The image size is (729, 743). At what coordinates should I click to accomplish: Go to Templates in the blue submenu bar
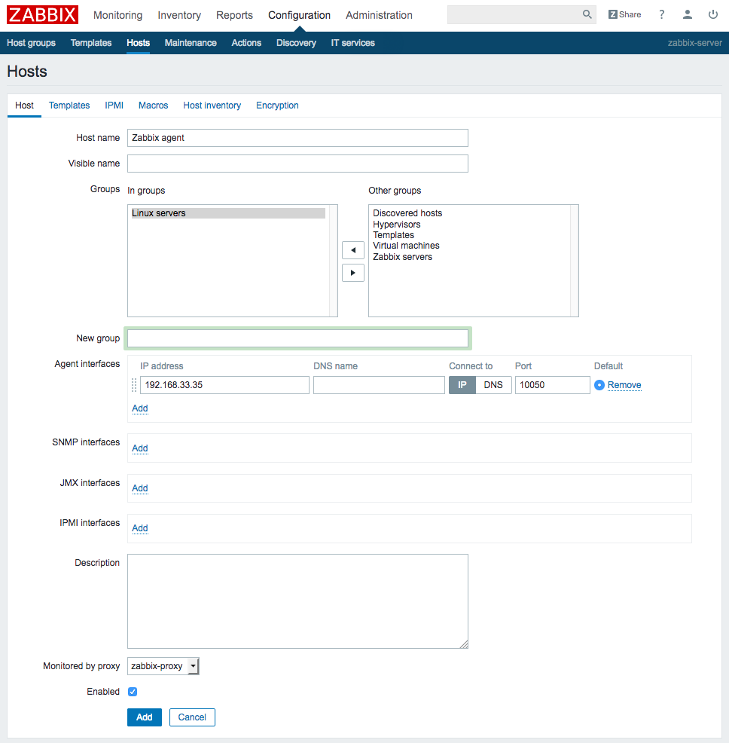91,43
